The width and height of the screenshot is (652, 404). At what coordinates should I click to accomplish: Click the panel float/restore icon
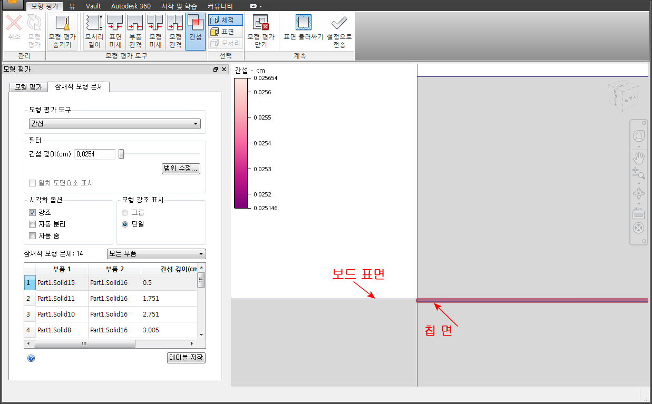[216, 70]
